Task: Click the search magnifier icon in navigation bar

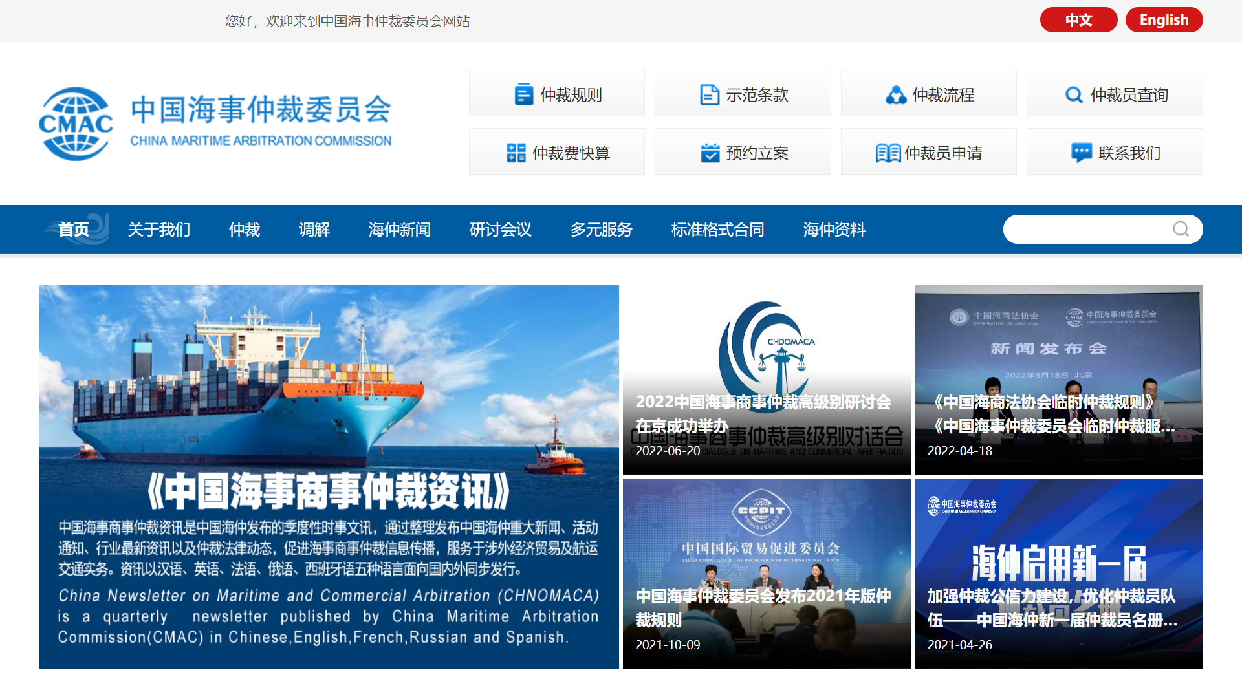Action: pyautogui.click(x=1181, y=229)
